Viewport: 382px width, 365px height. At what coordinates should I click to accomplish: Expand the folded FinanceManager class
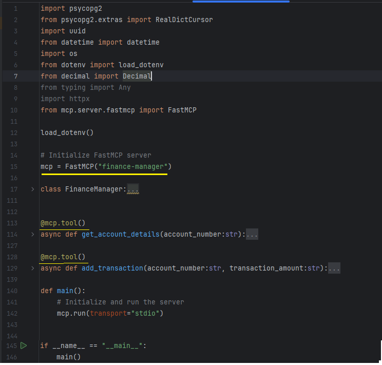33,189
